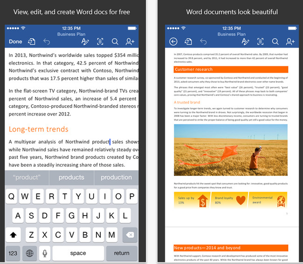Tap the U key
Image resolution: width=303 pixels, height=264 pixels.
[91, 196]
